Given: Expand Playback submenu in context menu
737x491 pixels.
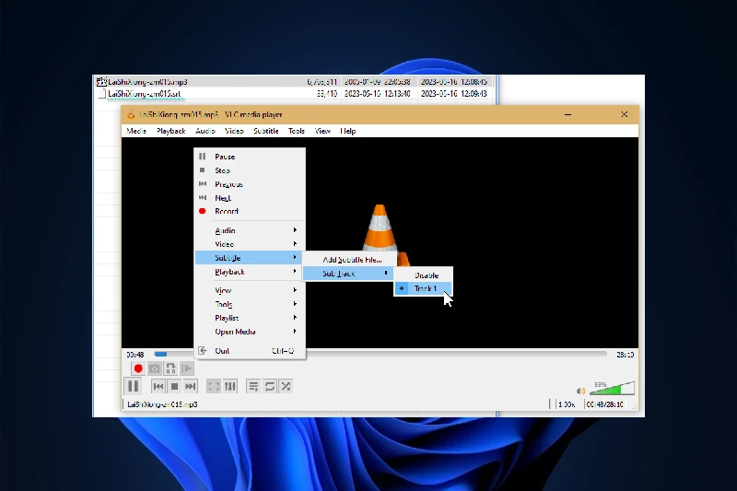Looking at the screenshot, I should 250,272.
